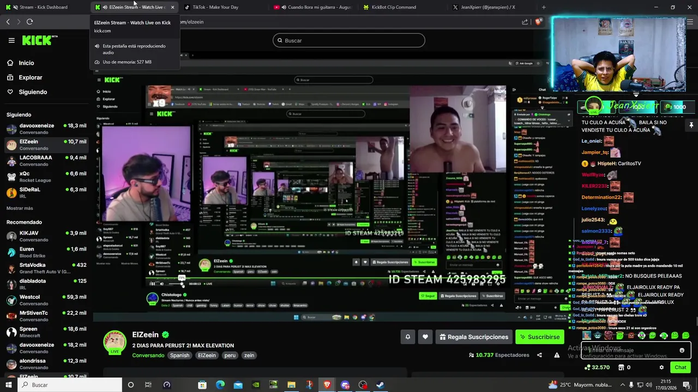
Task: Open a new browser tab
Action: coord(544,7)
